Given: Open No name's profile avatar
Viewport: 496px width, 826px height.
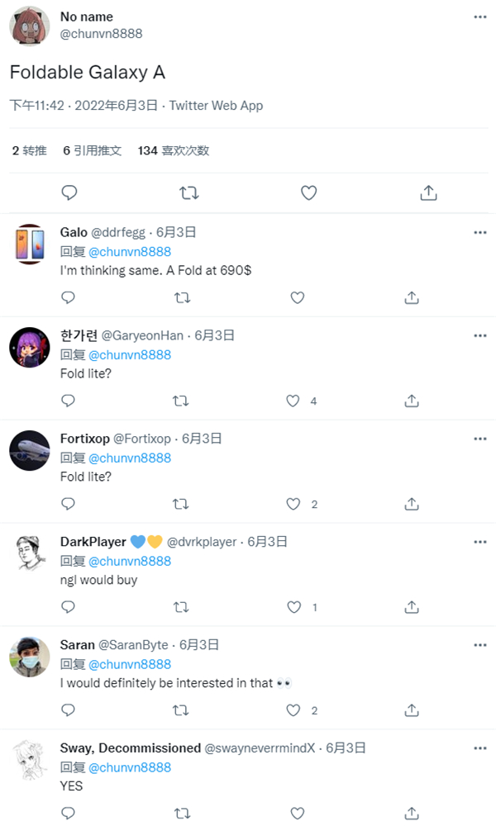Looking at the screenshot, I should [x=30, y=26].
